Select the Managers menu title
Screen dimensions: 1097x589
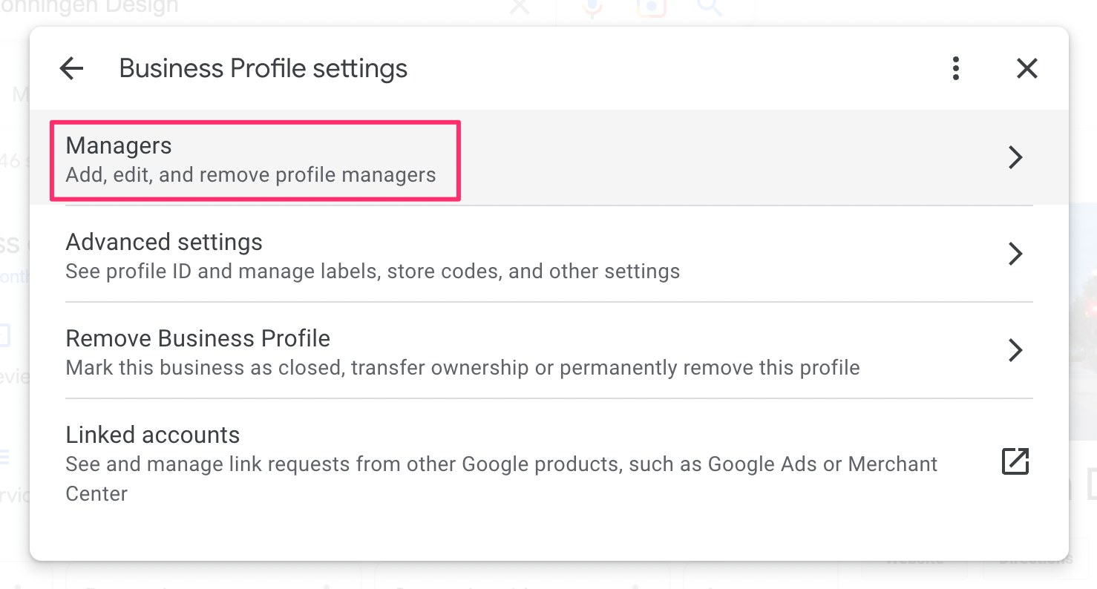pos(119,146)
